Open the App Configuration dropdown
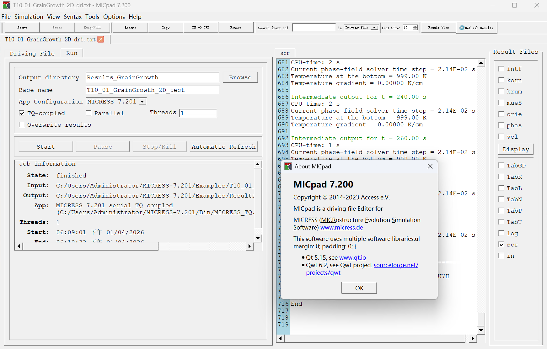This screenshot has width=547, height=349. coord(142,102)
